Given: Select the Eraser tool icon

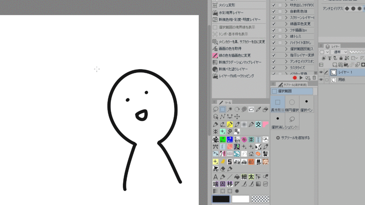Looking at the screenshot, I should [223, 169].
